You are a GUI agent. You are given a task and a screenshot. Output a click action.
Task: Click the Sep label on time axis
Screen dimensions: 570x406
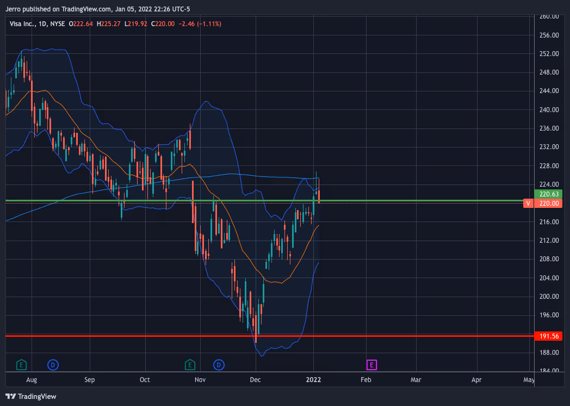(90, 379)
